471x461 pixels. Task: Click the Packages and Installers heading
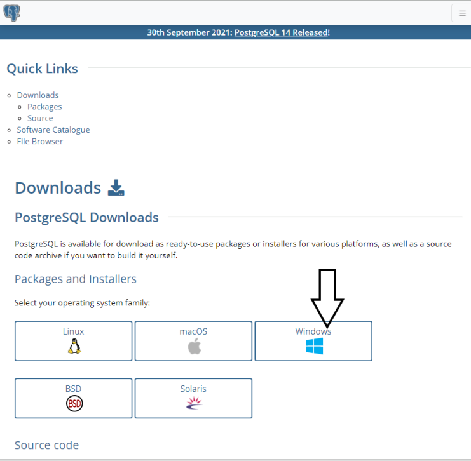[76, 279]
